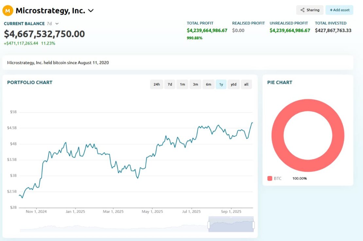This screenshot has height=241, width=363.
Task: Click the orange Microstrategy M logo icon
Action: (8, 11)
